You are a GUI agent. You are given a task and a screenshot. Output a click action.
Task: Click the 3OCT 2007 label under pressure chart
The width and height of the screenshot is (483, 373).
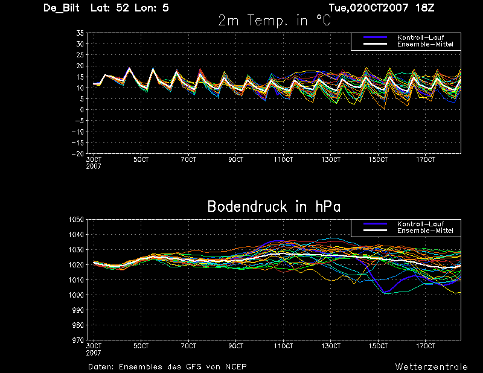(x=94, y=349)
